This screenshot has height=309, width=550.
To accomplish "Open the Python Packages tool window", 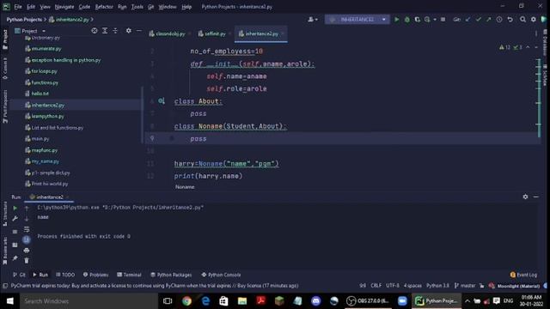I will [x=171, y=275].
